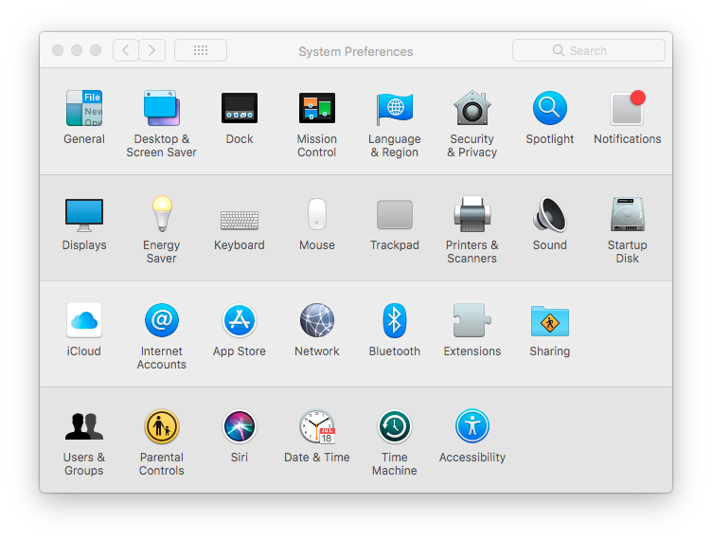Screen dimensions: 712x540
Task: Minimize the System Preferences window
Action: point(77,50)
